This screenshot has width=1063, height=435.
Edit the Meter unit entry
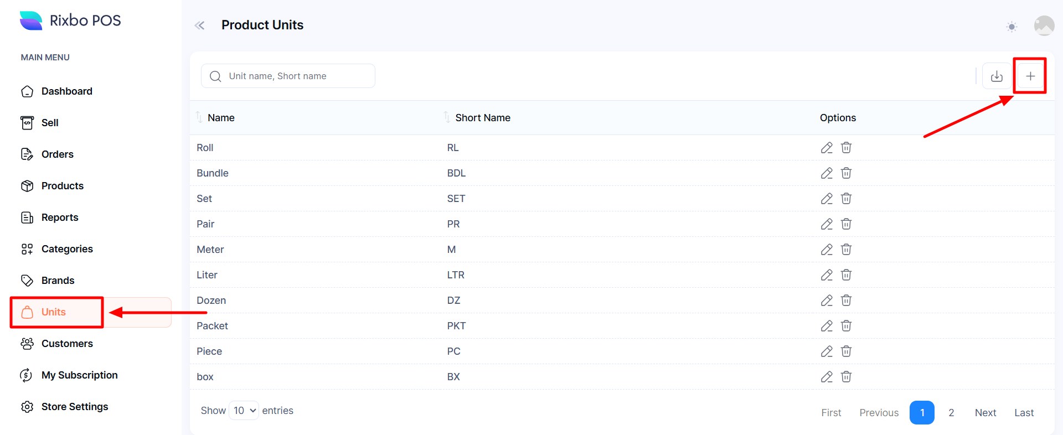click(827, 250)
